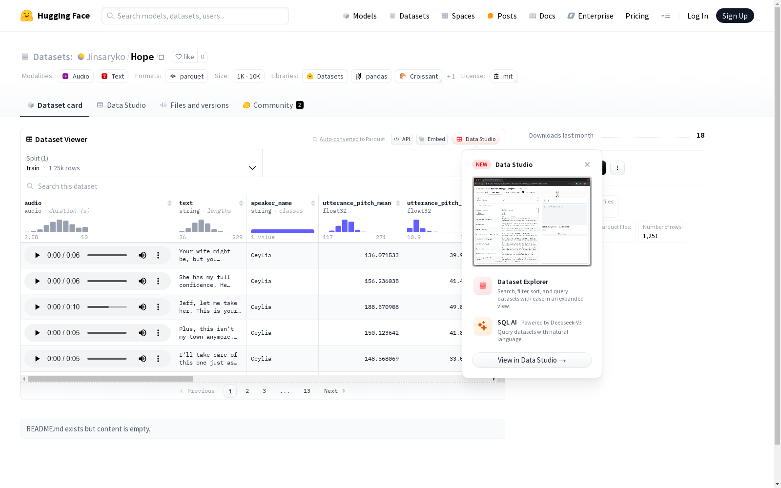Go to Spaces
781x488 pixels.
tap(458, 16)
